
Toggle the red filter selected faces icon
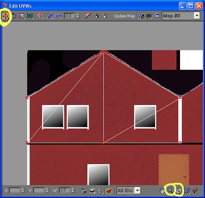(x=109, y=190)
